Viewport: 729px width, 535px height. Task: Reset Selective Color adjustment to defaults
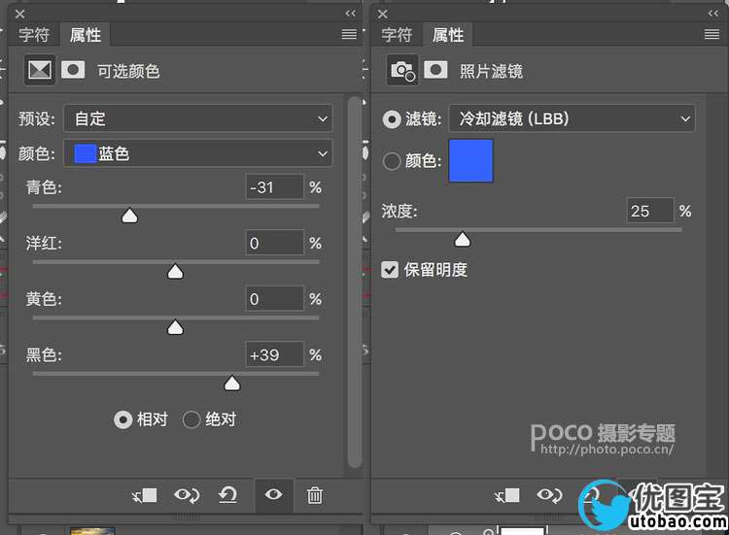point(227,495)
